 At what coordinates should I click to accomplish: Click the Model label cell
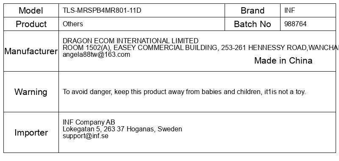point(31,10)
